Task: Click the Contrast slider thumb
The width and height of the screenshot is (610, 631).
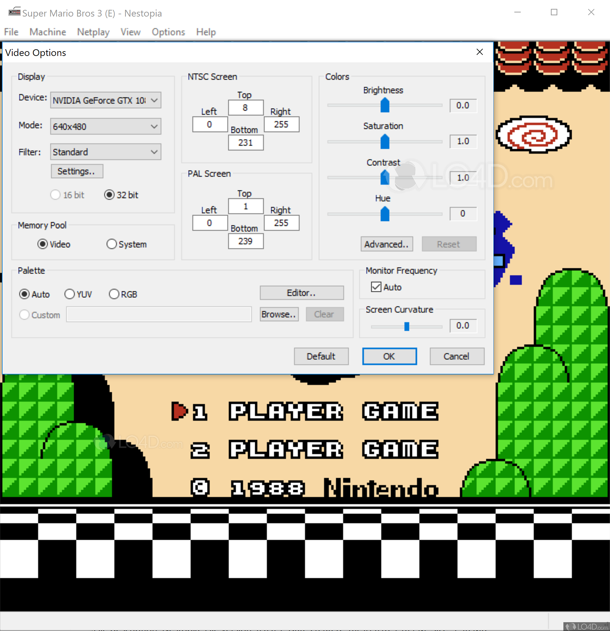Action: (x=385, y=177)
